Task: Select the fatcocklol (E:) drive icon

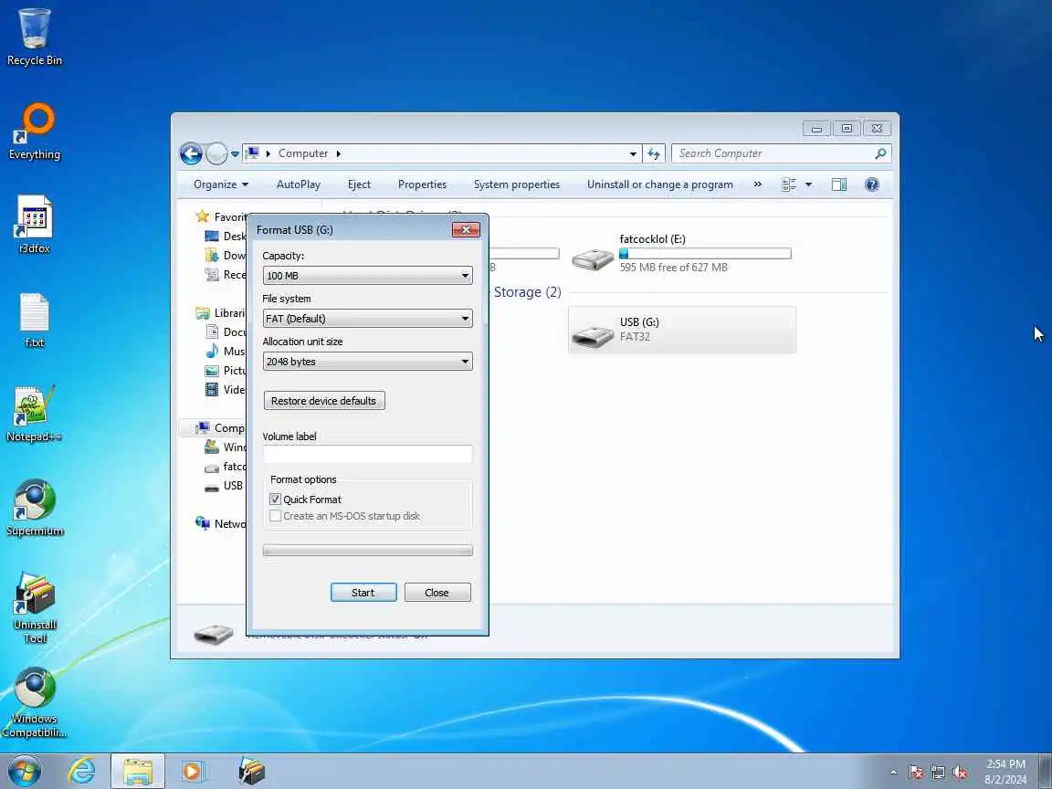Action: [x=592, y=258]
